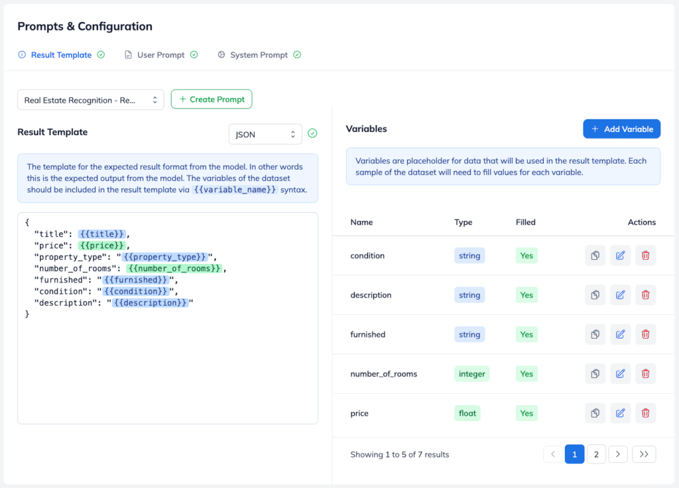Edit the description variable
The image size is (679, 488).
tap(620, 295)
